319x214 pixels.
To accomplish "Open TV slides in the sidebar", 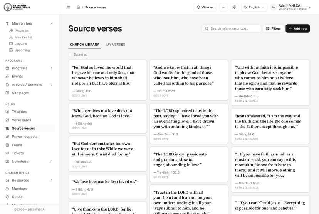I will (x=19, y=112).
